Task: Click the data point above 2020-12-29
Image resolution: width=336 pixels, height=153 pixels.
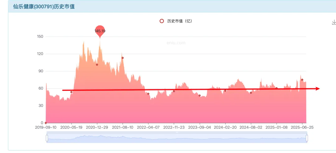Action: (97, 64)
